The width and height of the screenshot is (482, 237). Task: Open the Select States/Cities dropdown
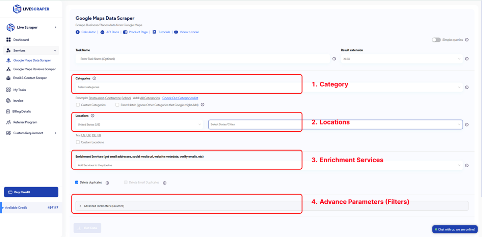(335, 125)
